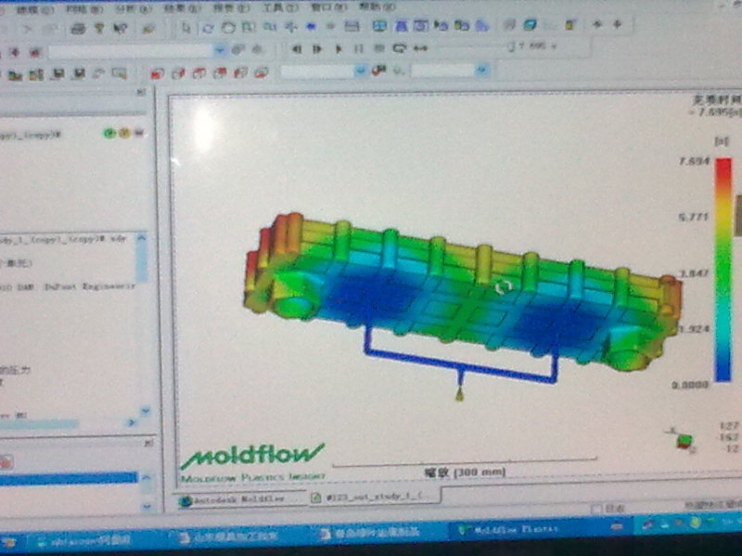
Task: Stop the result animation
Action: pyautogui.click(x=379, y=47)
